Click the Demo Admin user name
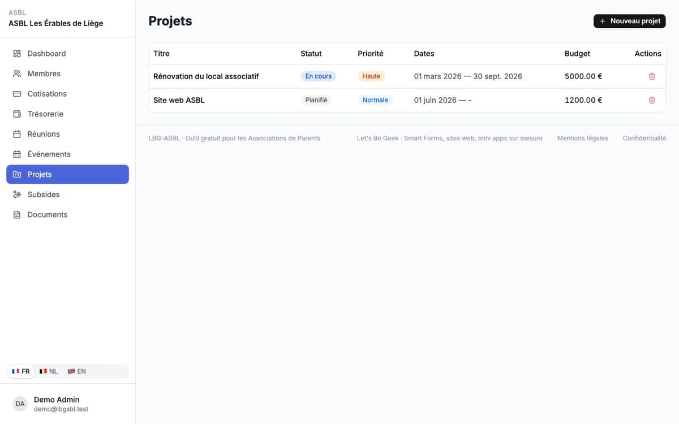 57,400
